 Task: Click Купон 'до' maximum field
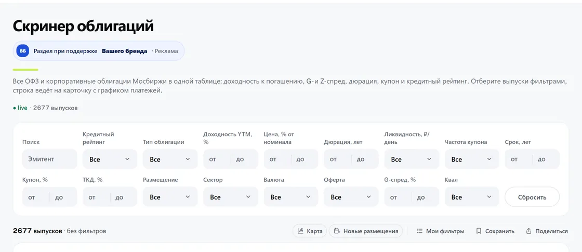pos(63,197)
